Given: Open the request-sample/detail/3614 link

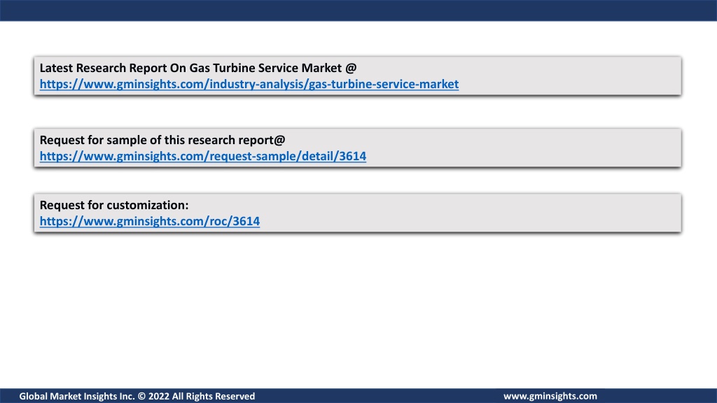Looking at the screenshot, I should click(x=203, y=156).
